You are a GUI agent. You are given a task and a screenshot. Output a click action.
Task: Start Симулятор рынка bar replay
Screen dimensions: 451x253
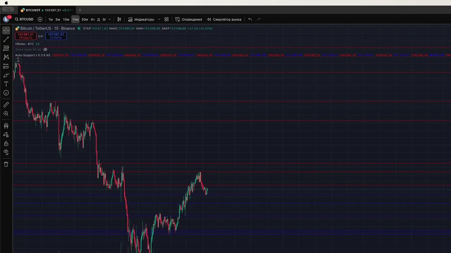tap(224, 19)
